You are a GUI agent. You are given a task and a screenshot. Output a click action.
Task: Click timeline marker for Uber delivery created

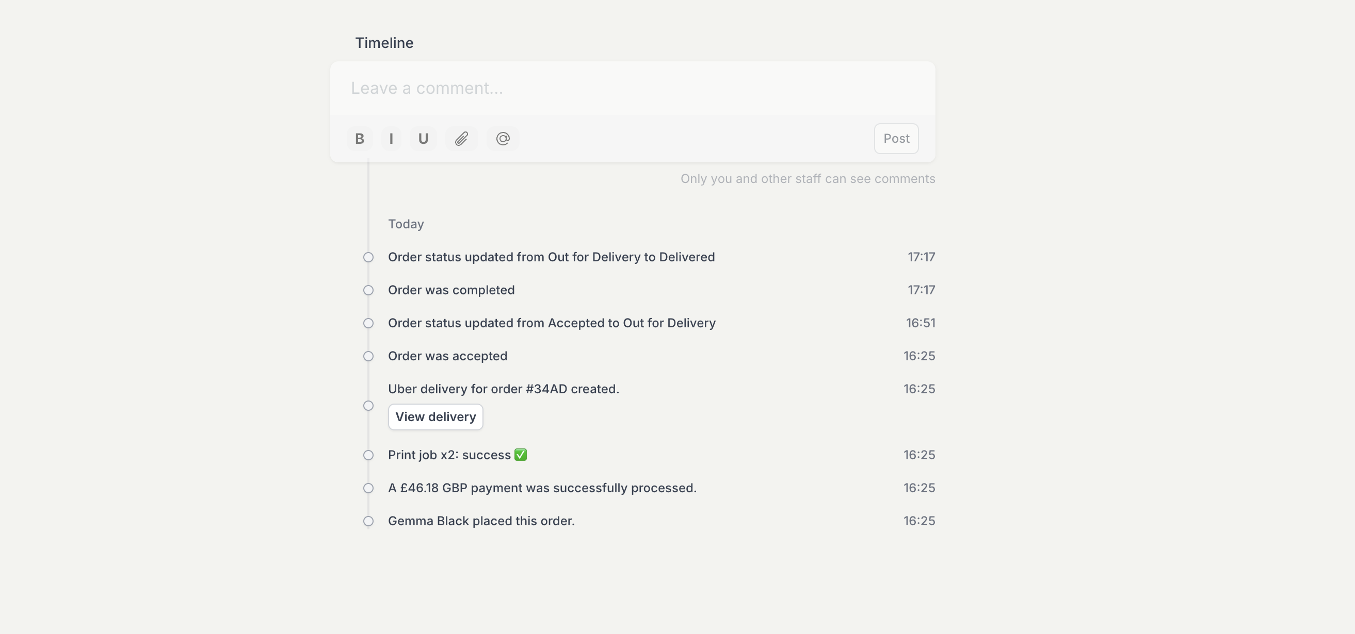coord(368,406)
